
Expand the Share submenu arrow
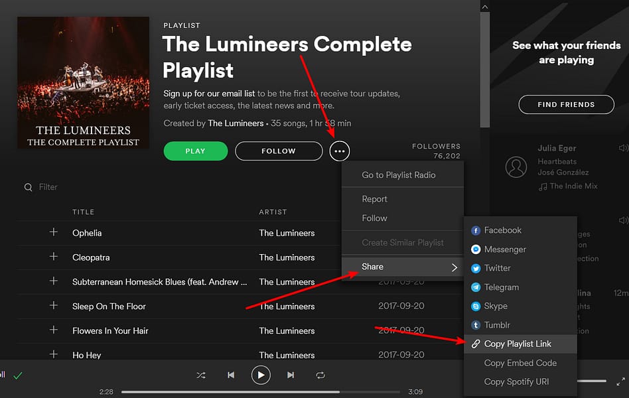(454, 267)
